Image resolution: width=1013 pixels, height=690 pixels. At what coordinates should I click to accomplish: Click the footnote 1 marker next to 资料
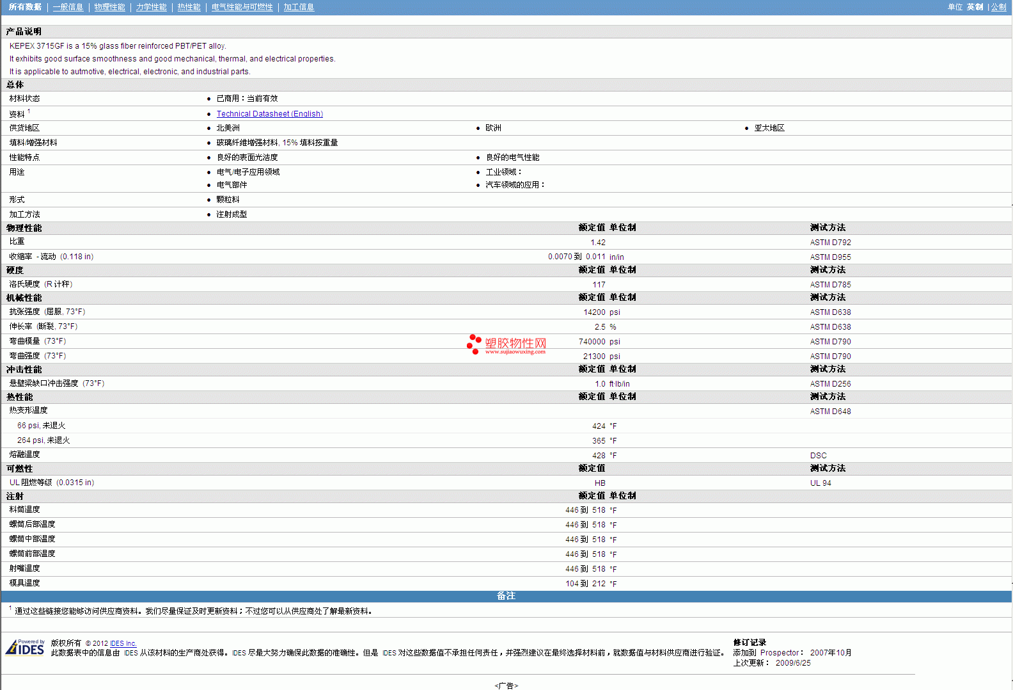pyautogui.click(x=29, y=111)
